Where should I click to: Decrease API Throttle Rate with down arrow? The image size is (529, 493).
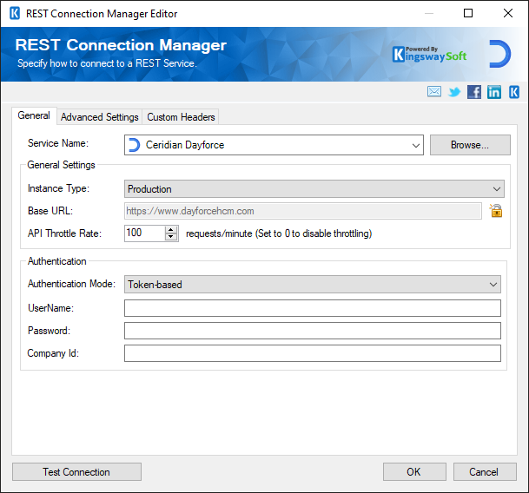click(171, 237)
